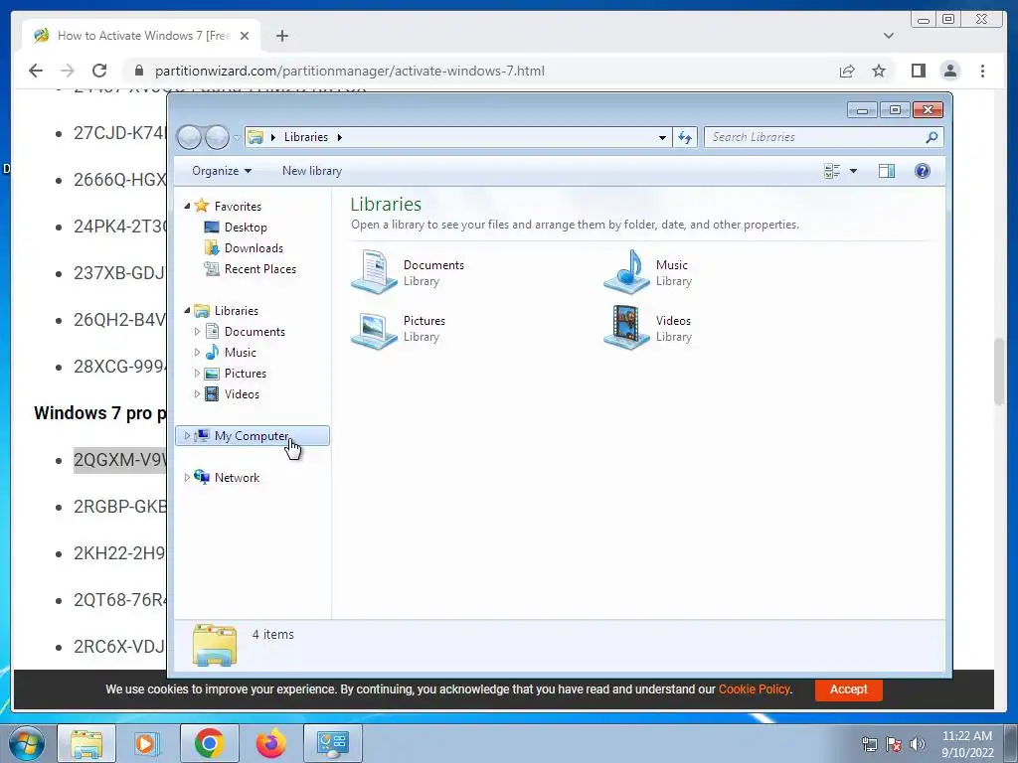Refresh the Libraries view
This screenshot has width=1018, height=763.
(685, 137)
